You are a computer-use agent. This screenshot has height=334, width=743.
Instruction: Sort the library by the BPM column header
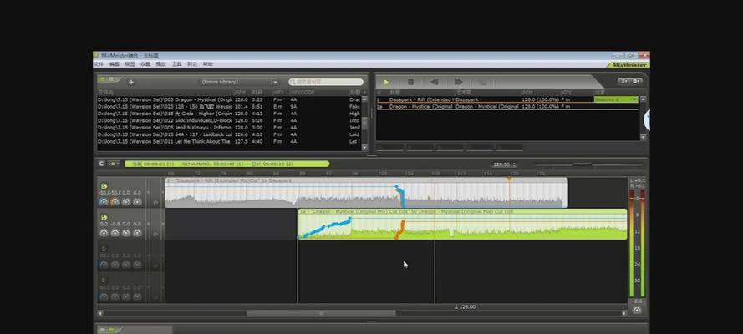point(242,92)
